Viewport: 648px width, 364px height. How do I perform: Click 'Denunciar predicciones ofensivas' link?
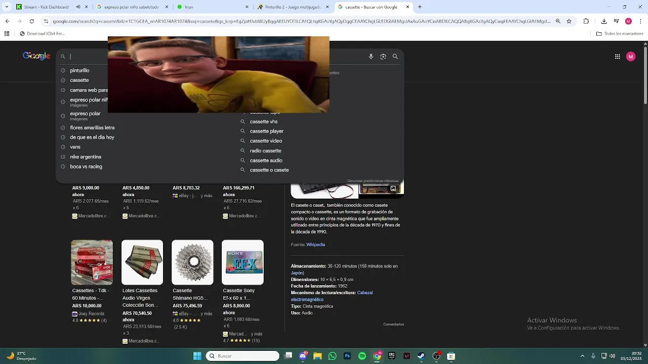tap(373, 180)
